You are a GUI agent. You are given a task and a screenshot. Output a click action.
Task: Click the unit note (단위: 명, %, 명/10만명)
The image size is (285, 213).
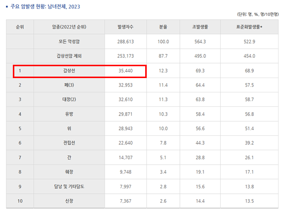coord(258,14)
